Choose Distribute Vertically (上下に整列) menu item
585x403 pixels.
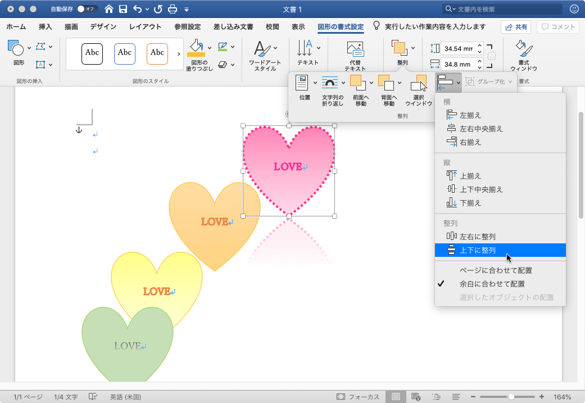[x=477, y=250]
